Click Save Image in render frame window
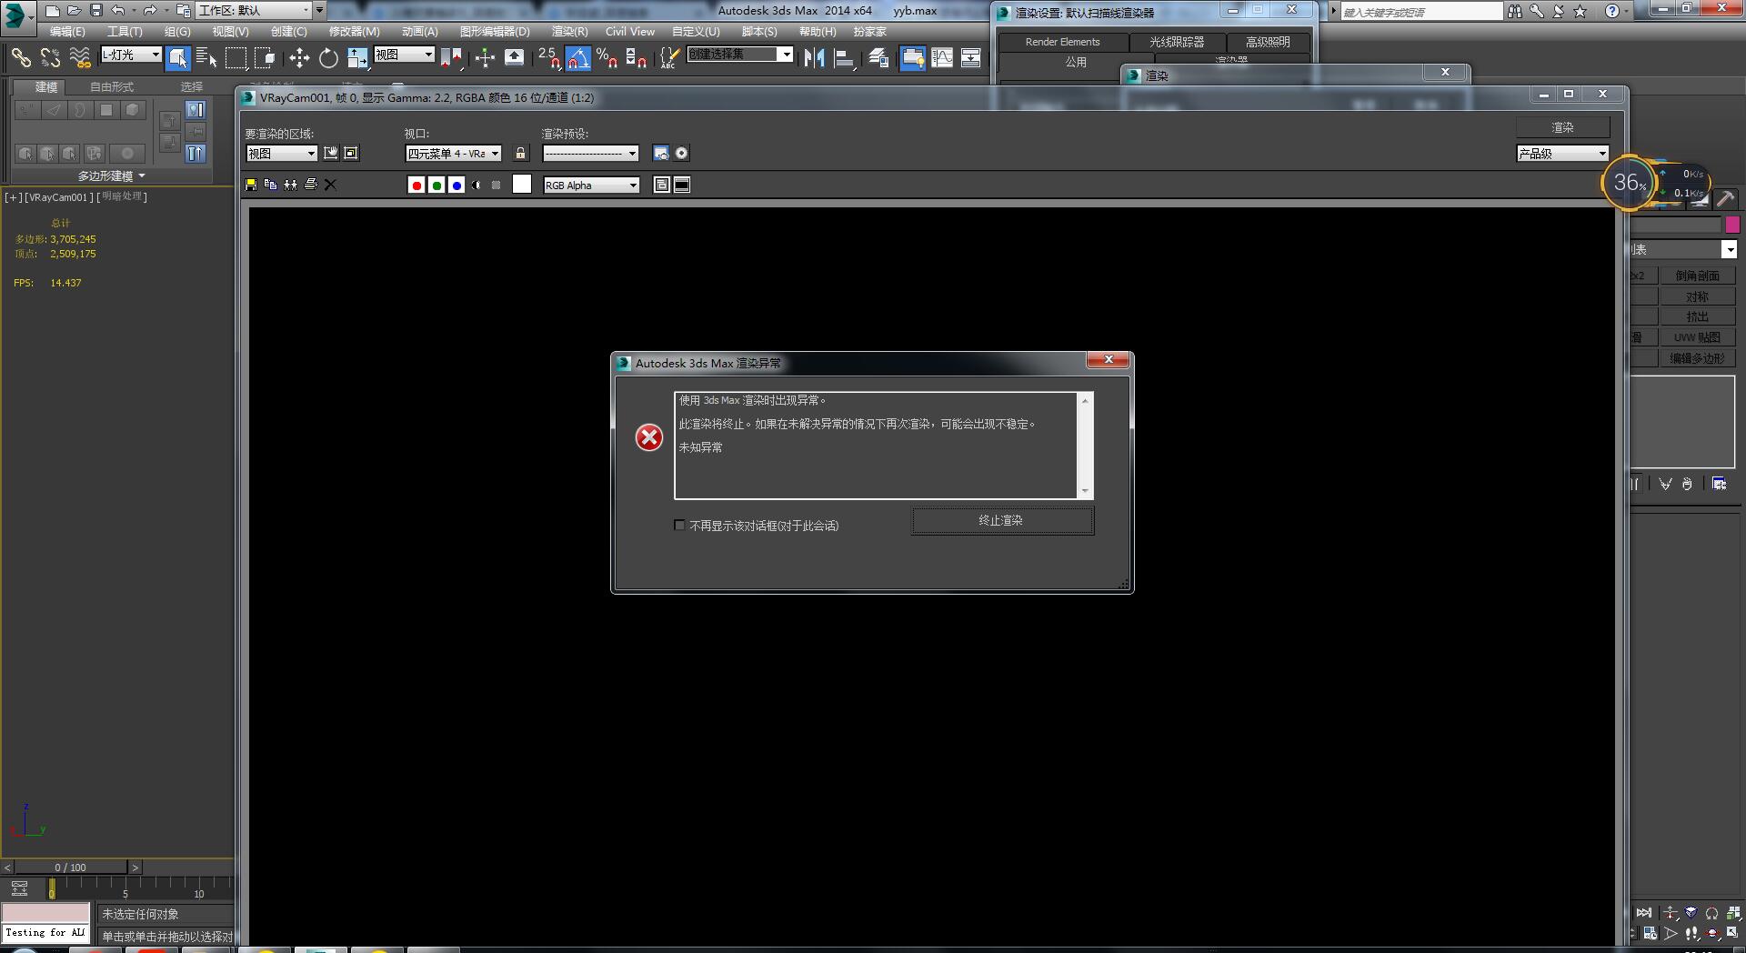Viewport: 1746px width, 953px height. click(251, 185)
